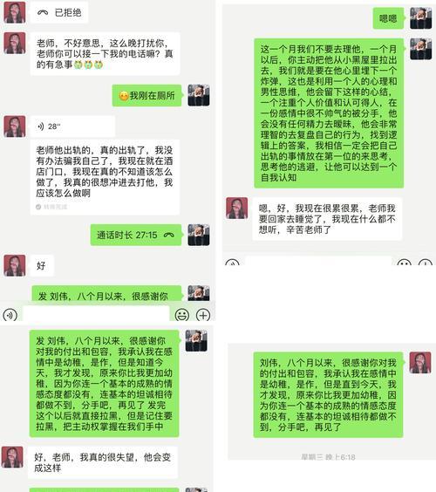Tap voice icon in right chat bar
Viewport: 436px width, 492px height.
tap(233, 263)
